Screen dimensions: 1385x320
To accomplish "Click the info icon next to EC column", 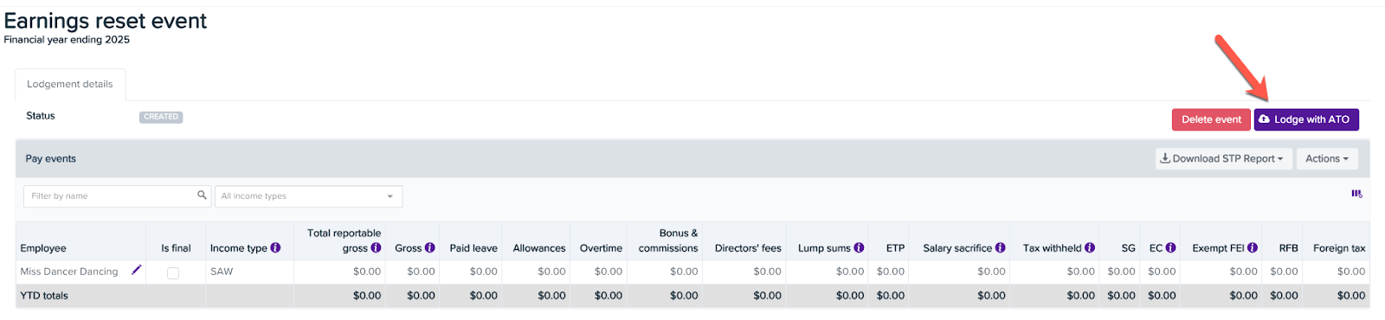I will [1170, 247].
